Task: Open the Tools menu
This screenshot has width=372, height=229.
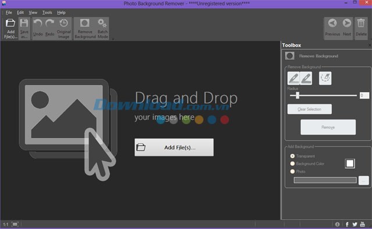Action: [47, 13]
